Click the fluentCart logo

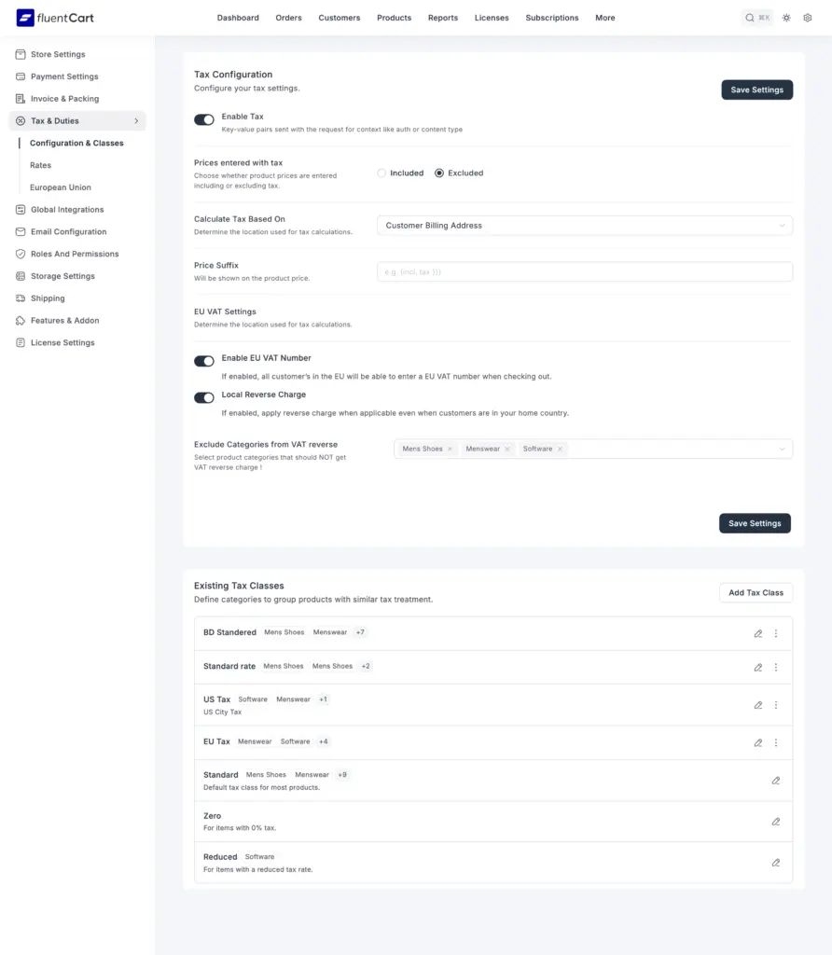55,18
